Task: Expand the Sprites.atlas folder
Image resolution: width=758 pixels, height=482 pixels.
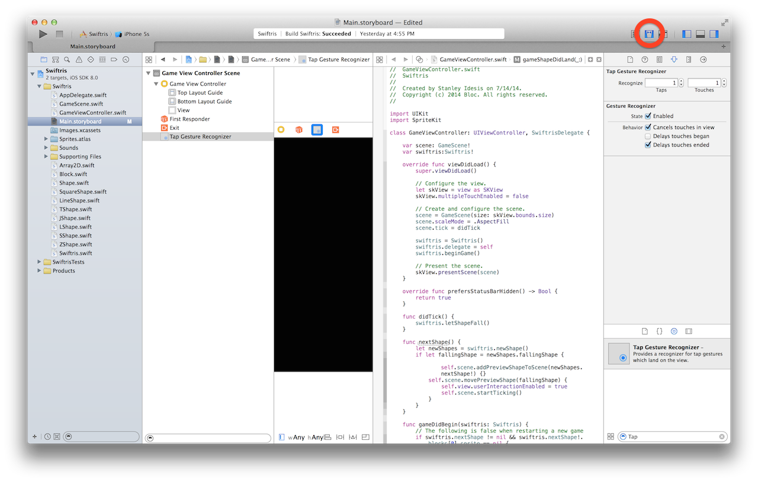Action: click(46, 139)
